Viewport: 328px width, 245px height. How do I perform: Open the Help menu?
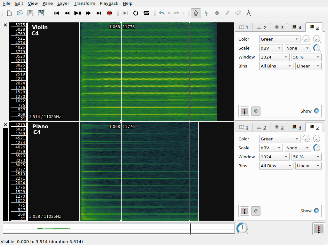[x=128, y=3]
